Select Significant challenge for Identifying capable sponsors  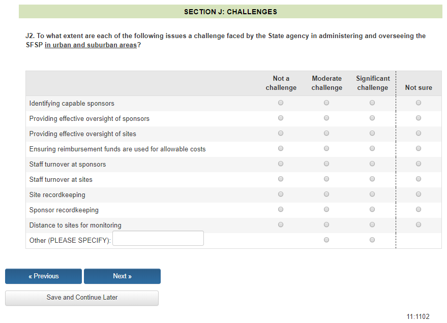click(x=372, y=103)
